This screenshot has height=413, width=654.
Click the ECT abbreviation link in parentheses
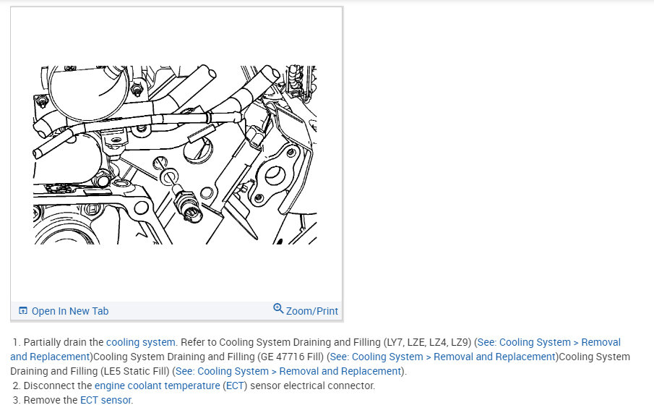tap(235, 386)
